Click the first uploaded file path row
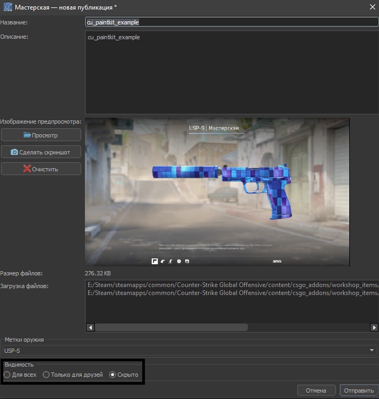This screenshot has width=379, height=399. [x=232, y=285]
